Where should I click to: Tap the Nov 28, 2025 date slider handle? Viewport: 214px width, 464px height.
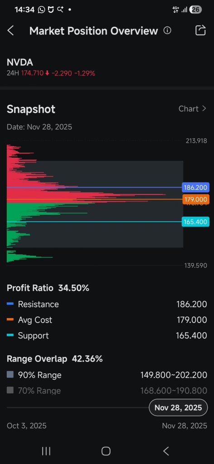pyautogui.click(x=178, y=407)
